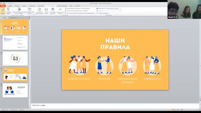Screen dimensions: 201x113
Task: Switch to the Вставка ribbon tab
Action: coord(17,6)
